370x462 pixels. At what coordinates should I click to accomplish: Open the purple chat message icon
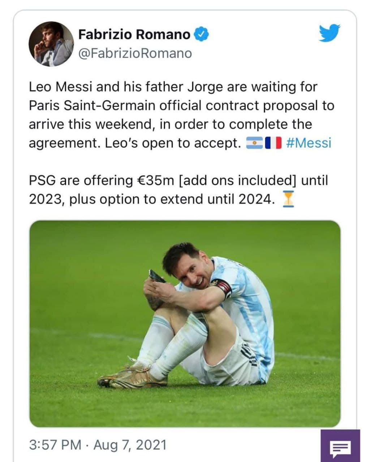click(340, 447)
